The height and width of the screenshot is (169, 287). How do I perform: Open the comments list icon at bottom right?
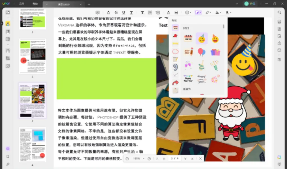279,164
